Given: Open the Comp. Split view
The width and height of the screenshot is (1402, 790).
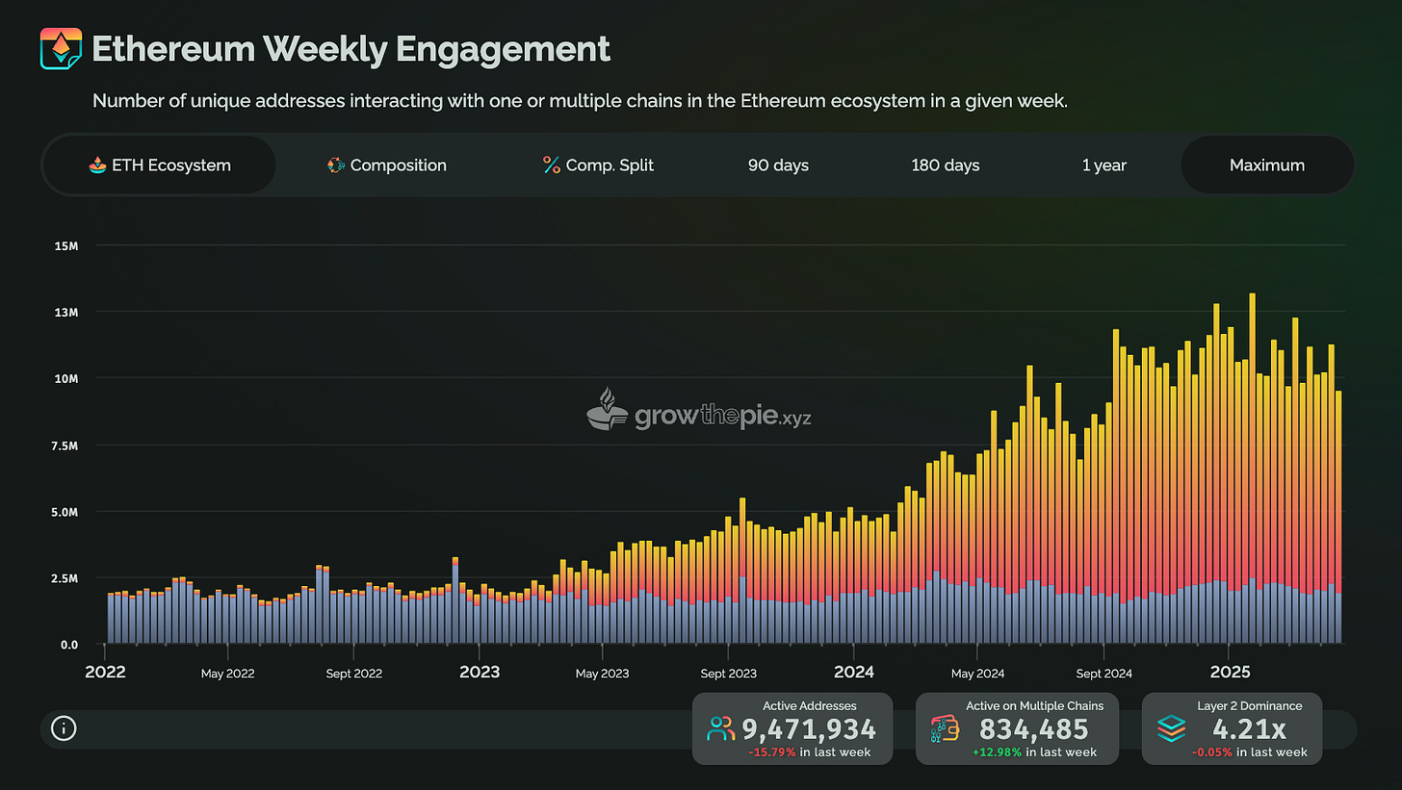Looking at the screenshot, I should click(x=598, y=165).
